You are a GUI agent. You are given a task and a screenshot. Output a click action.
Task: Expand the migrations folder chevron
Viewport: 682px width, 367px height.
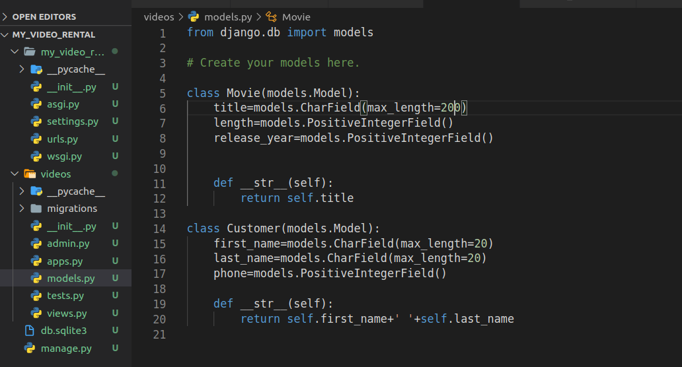pyautogui.click(x=21, y=209)
